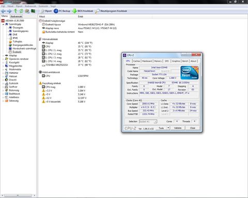Open the Riport menu in the menu bar
This screenshot has height=198, width=248.
pyautogui.click(x=19, y=6)
